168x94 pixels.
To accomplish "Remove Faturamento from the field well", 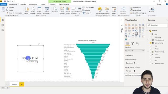I will click(144, 51).
